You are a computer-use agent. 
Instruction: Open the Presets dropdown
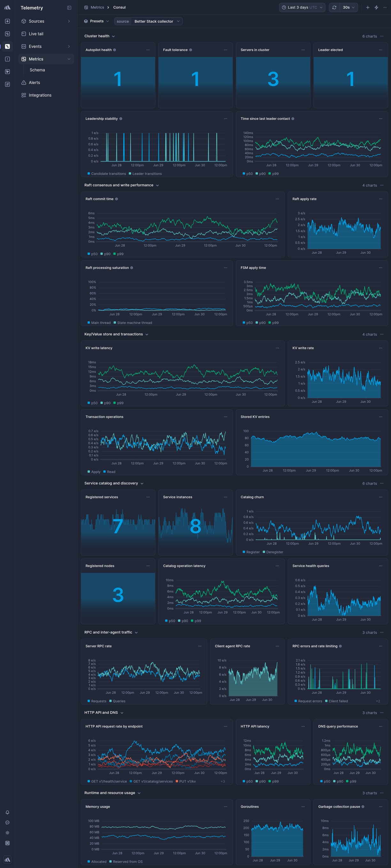point(96,21)
